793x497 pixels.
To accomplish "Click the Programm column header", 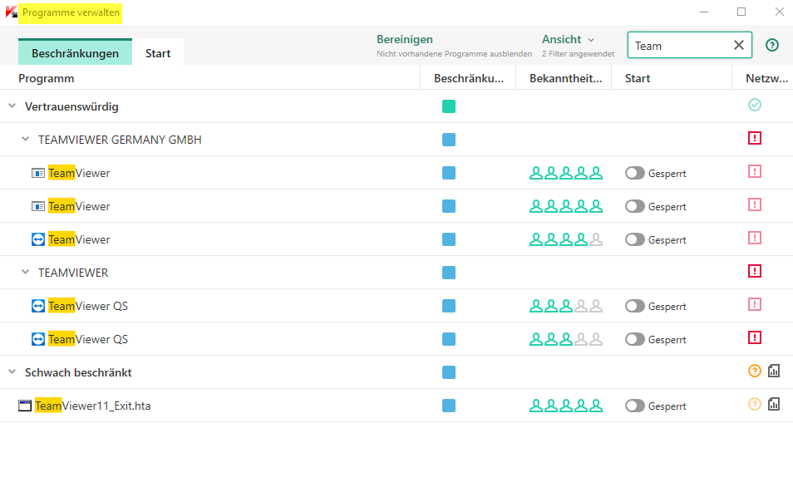I will (47, 78).
